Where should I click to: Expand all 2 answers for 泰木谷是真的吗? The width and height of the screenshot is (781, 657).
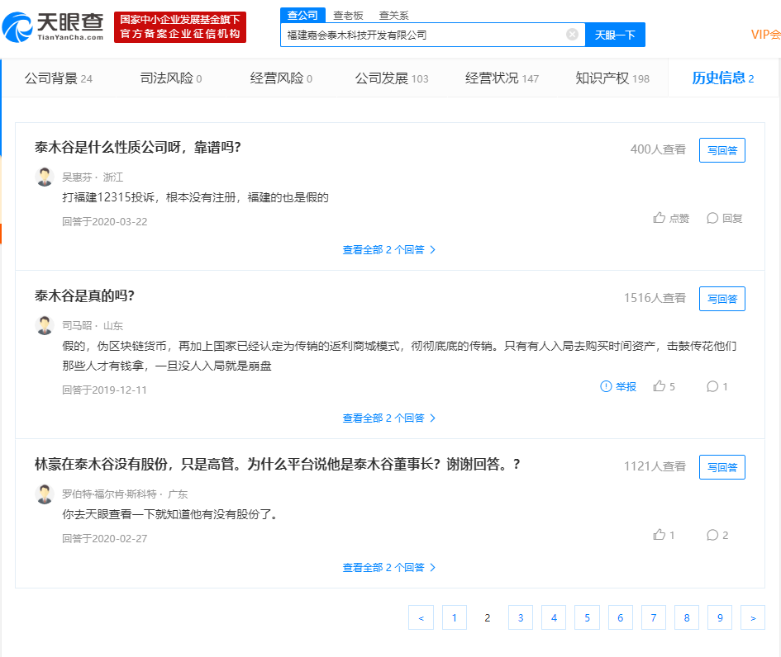pos(389,418)
